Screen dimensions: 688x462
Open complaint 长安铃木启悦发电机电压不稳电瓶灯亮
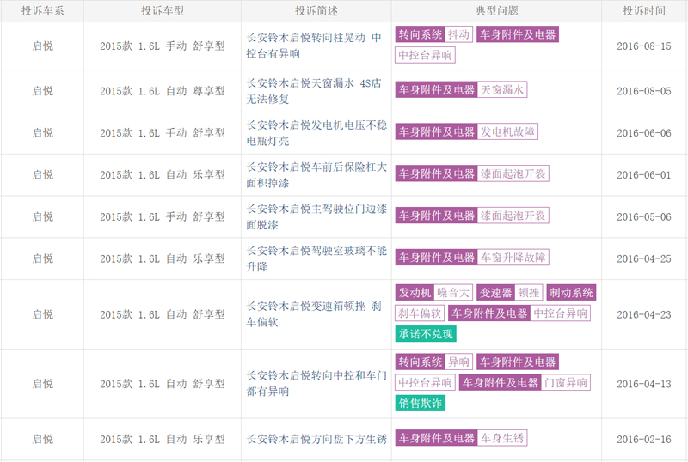[316, 133]
